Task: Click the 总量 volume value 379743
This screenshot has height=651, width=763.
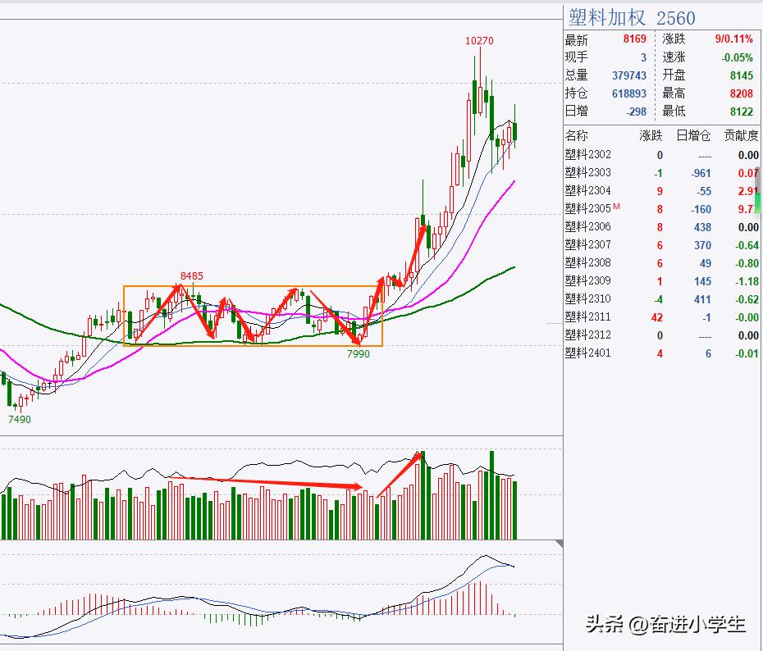Action: click(x=629, y=75)
